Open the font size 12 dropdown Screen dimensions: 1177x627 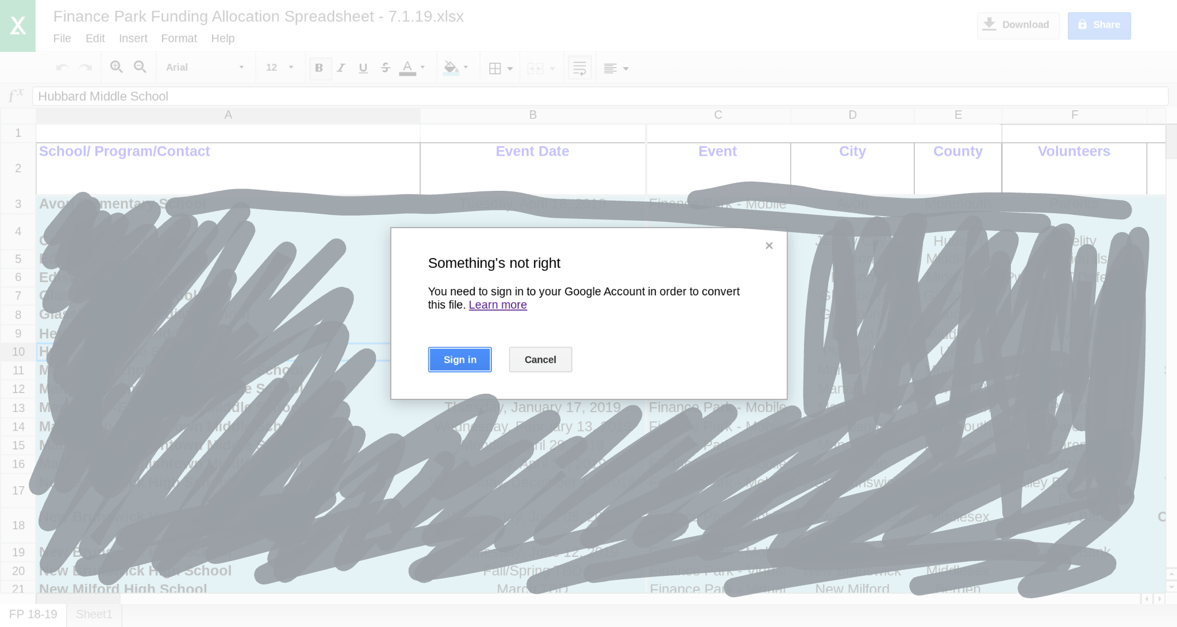tap(279, 67)
